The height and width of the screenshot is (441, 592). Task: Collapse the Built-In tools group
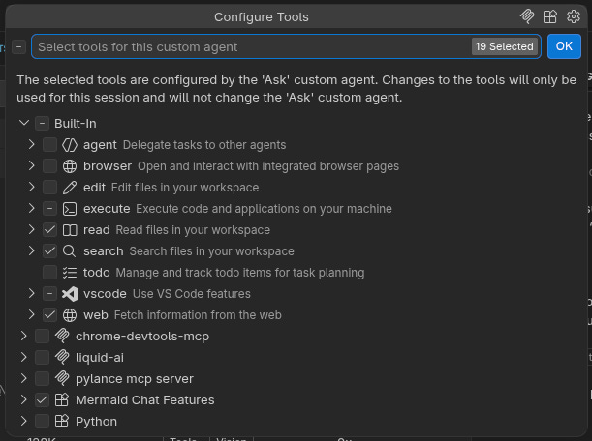[x=23, y=124]
